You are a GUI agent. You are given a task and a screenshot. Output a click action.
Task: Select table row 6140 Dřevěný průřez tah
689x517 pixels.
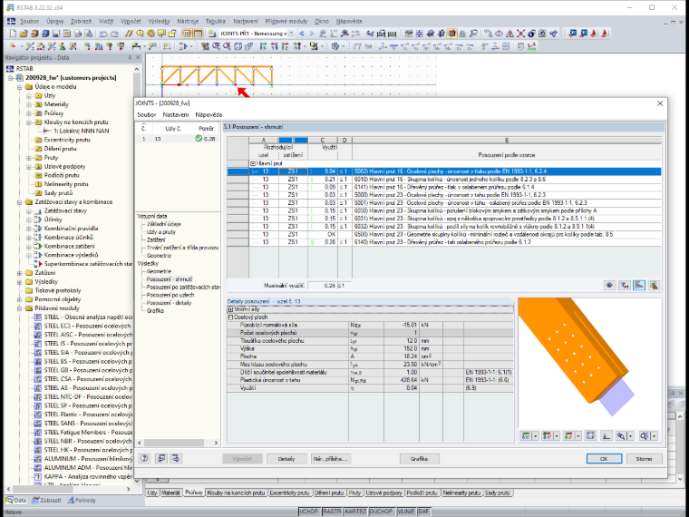coord(444,242)
